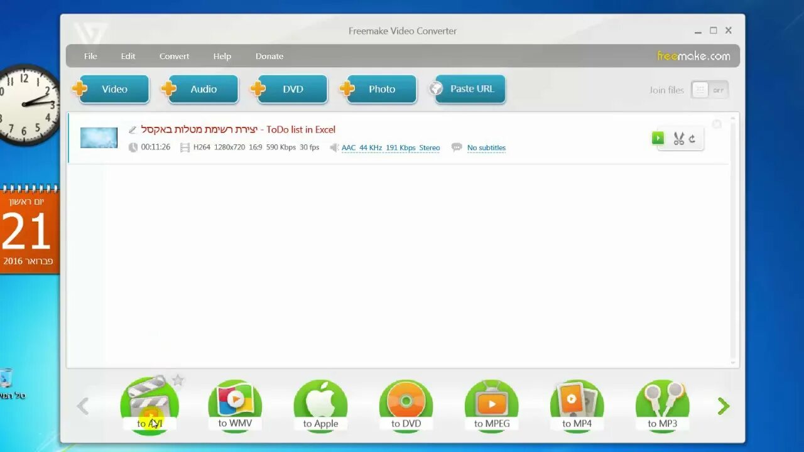
Task: Open the Donate menu
Action: click(269, 56)
